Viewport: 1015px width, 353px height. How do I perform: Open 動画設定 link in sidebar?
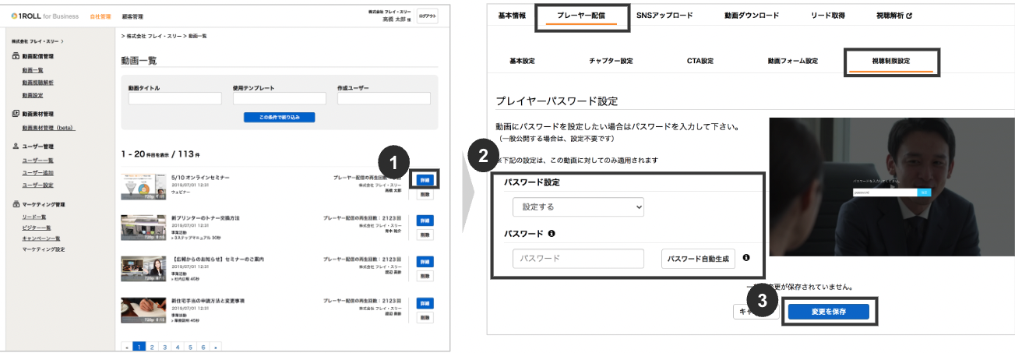[x=33, y=95]
